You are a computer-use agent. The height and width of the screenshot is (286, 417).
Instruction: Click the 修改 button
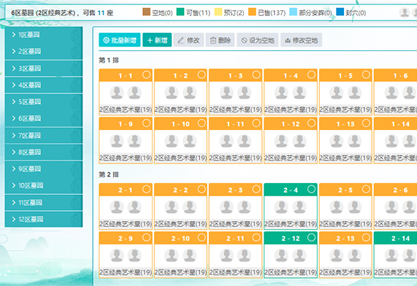[188, 40]
